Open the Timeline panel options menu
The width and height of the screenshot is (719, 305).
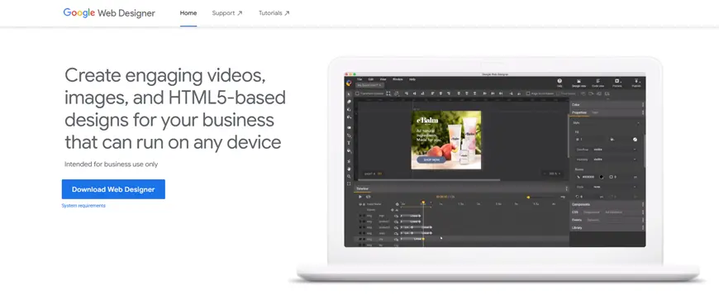pyautogui.click(x=567, y=188)
